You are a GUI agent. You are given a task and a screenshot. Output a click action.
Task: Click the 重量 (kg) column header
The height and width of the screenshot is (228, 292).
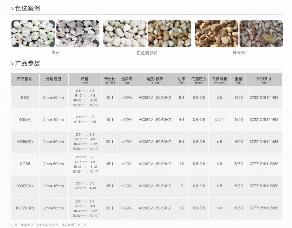(238, 80)
